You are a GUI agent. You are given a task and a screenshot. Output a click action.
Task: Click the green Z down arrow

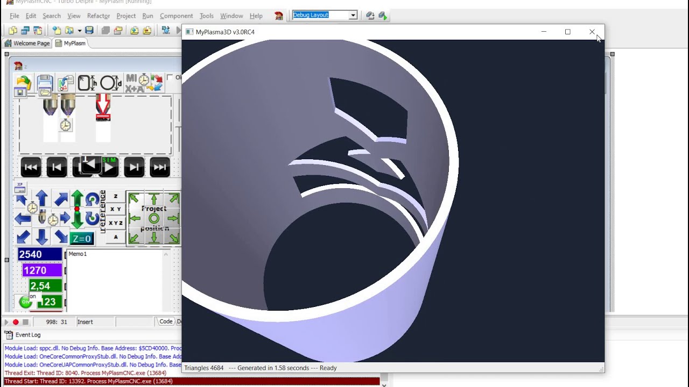(77, 219)
